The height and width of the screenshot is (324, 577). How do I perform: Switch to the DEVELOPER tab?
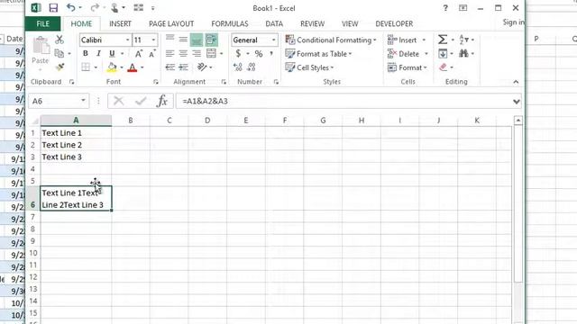point(394,23)
